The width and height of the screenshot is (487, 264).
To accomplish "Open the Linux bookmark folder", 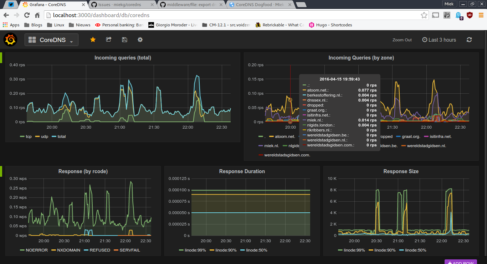I will [x=55, y=25].
